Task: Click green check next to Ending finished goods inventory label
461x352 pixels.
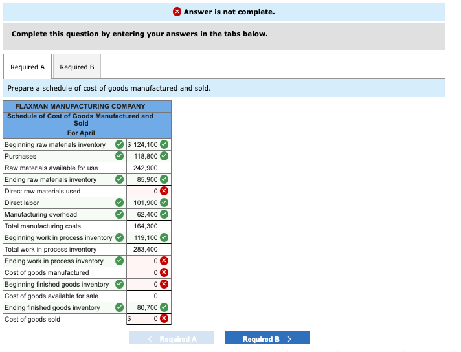Action: 119,307
